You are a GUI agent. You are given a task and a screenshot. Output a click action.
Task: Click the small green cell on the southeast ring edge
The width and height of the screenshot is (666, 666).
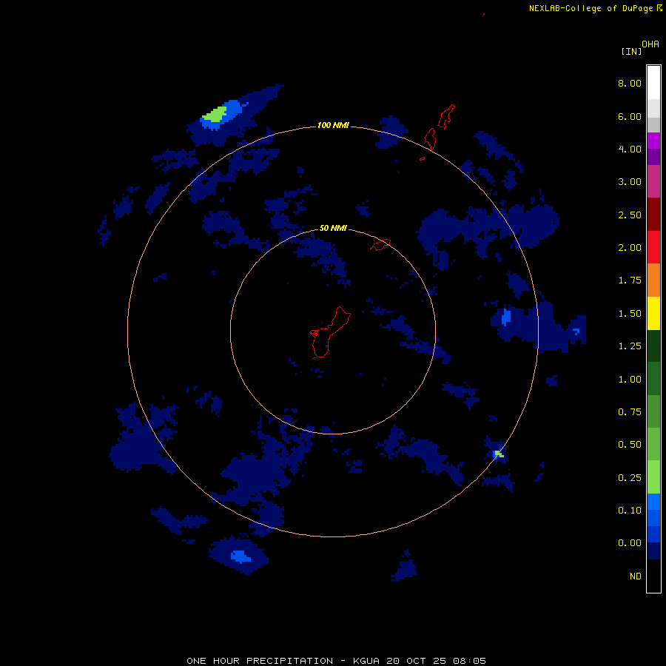[498, 454]
